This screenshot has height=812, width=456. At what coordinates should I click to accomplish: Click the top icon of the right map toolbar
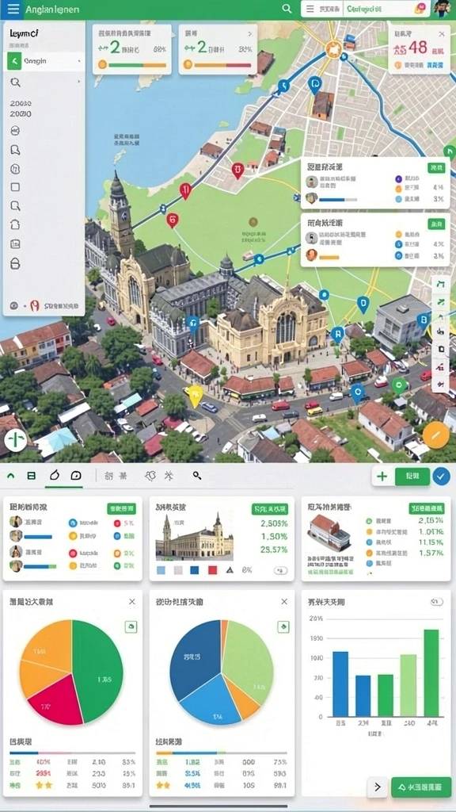(x=440, y=284)
